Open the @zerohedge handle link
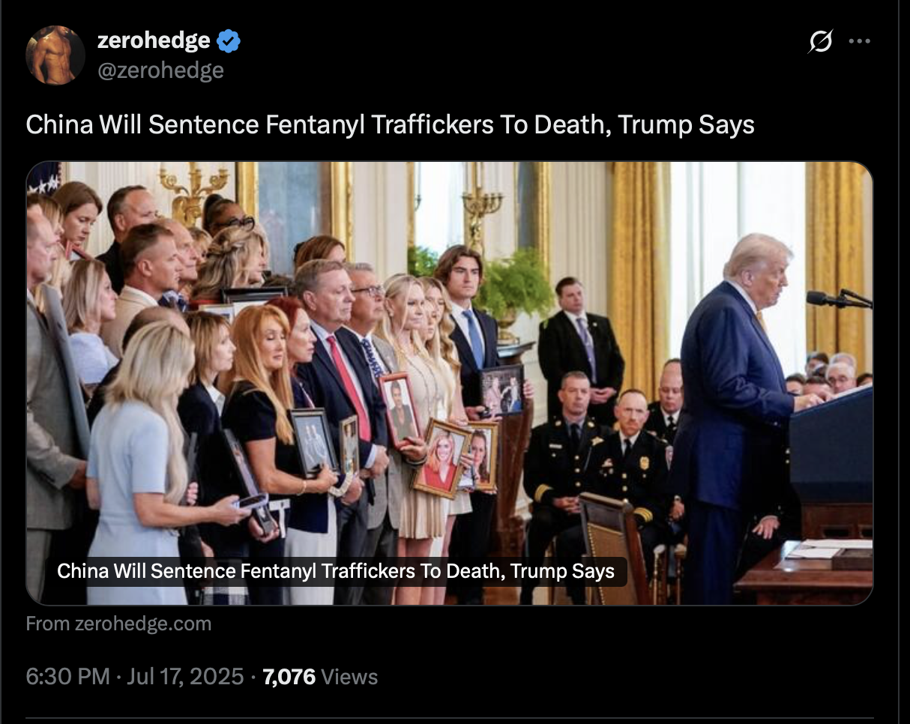This screenshot has width=910, height=724. [160, 70]
